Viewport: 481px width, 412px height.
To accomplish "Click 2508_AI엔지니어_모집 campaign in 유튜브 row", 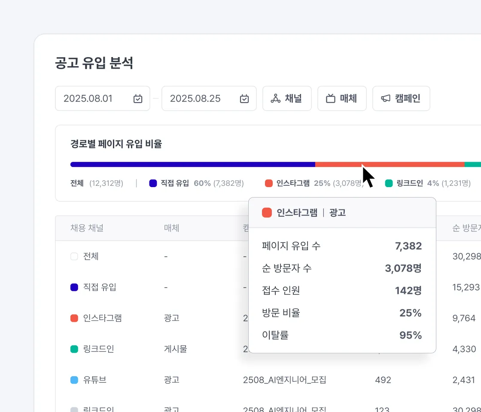I will [284, 380].
